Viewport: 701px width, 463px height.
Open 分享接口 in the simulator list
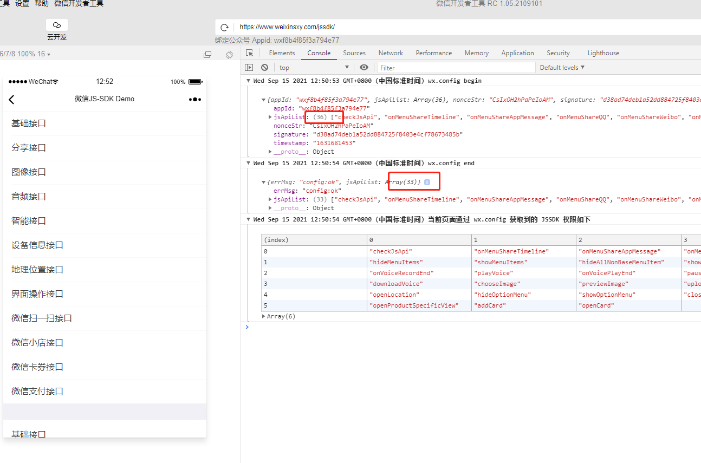105,147
